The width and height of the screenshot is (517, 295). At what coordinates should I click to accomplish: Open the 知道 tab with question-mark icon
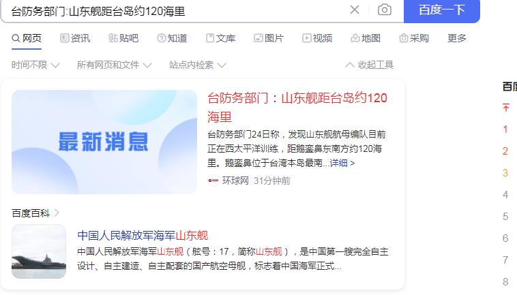click(172, 38)
